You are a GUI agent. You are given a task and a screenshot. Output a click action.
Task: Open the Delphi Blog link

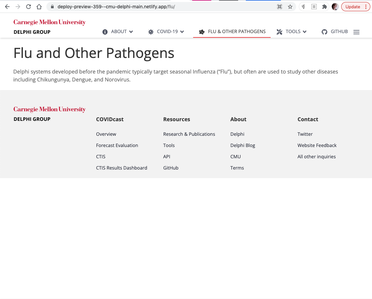[243, 145]
